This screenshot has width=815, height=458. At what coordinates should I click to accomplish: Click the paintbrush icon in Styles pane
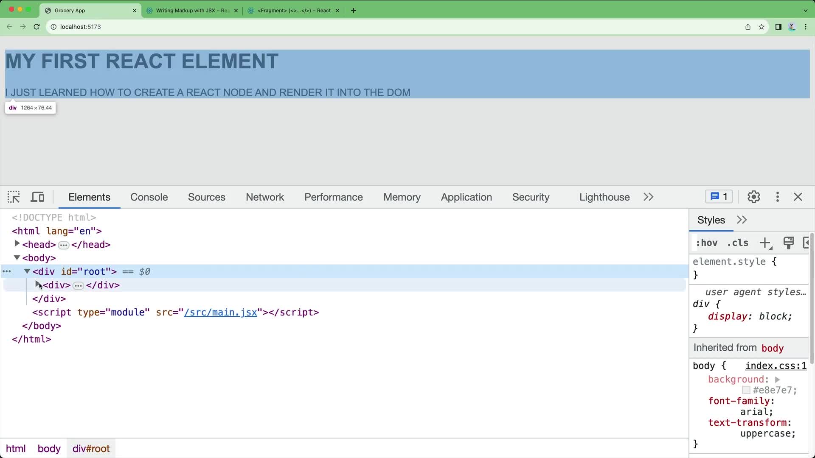[x=788, y=243]
